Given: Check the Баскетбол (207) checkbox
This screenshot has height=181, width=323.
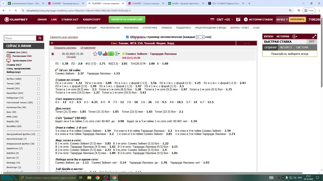Looking at the screenshot, I should coord(39,94).
